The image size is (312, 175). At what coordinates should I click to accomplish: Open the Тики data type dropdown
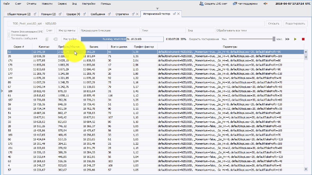(163, 31)
